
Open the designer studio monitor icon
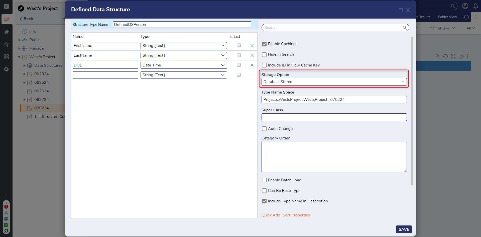[6, 19]
